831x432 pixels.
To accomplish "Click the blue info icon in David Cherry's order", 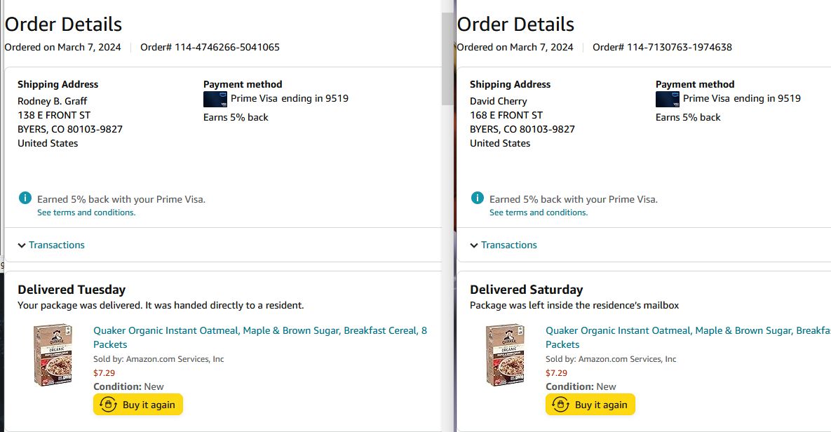I will [x=478, y=198].
